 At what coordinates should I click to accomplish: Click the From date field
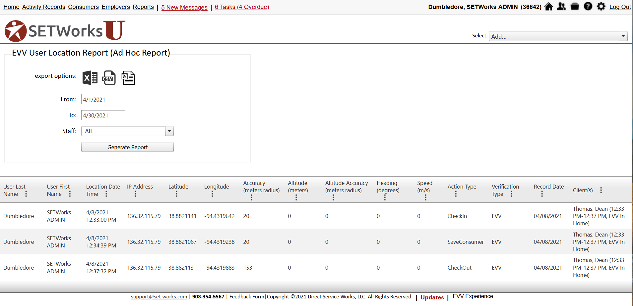coord(103,99)
